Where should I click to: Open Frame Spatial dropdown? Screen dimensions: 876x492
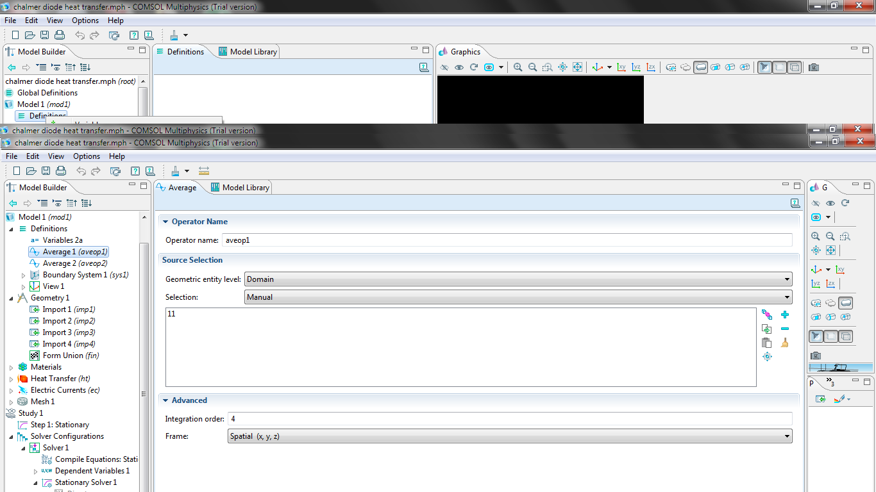[x=510, y=436]
